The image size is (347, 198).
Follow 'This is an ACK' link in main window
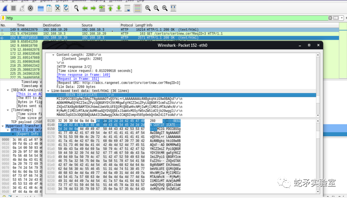click(29, 94)
